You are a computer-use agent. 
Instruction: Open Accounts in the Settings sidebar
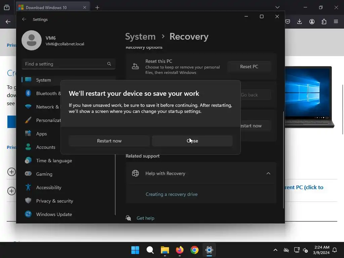pyautogui.click(x=46, y=147)
